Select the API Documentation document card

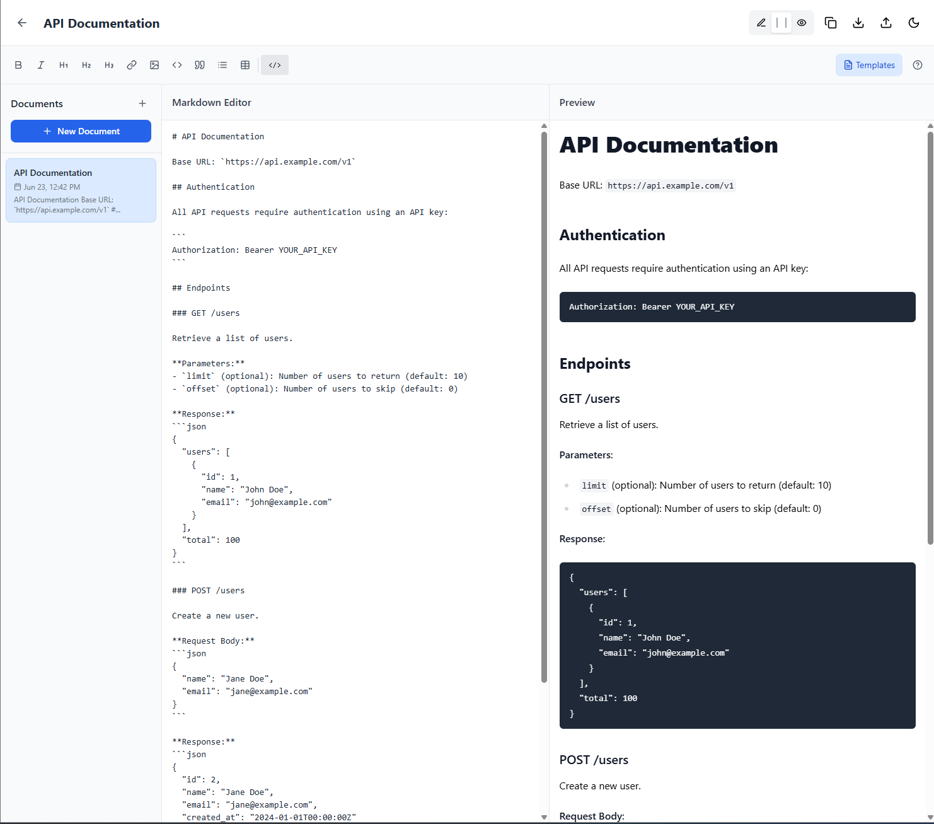point(81,190)
